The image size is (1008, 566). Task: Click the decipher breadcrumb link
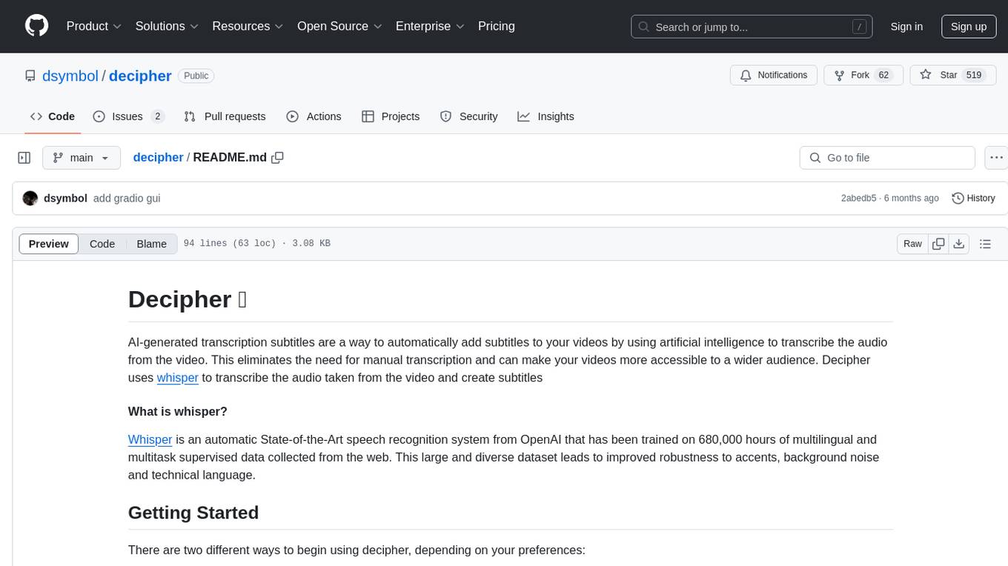[158, 157]
